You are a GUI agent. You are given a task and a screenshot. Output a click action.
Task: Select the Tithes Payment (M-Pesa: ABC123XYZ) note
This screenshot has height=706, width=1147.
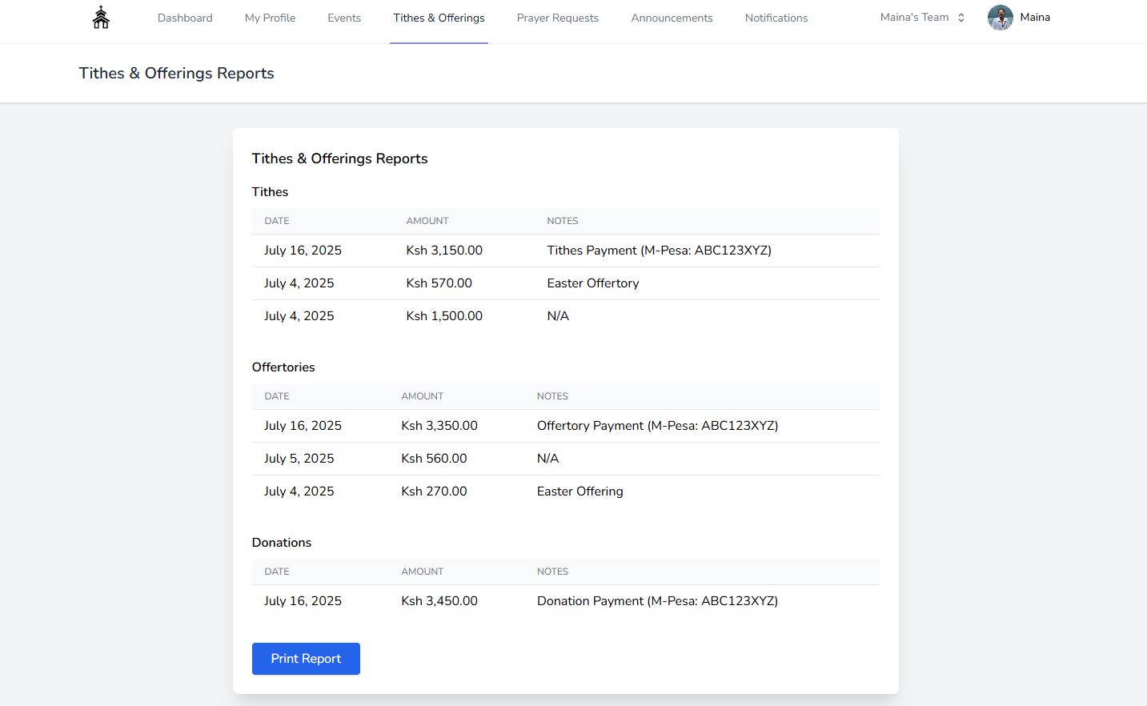pos(659,251)
